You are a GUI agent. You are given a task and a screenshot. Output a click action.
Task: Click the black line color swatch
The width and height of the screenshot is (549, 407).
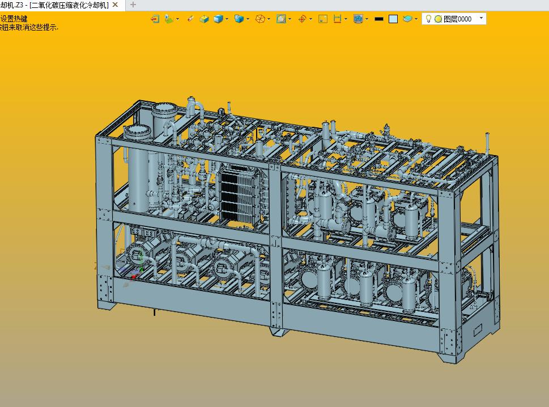pyautogui.click(x=379, y=19)
